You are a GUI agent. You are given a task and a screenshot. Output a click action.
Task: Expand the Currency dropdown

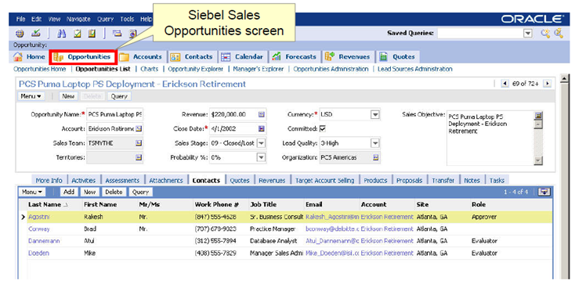pos(374,115)
